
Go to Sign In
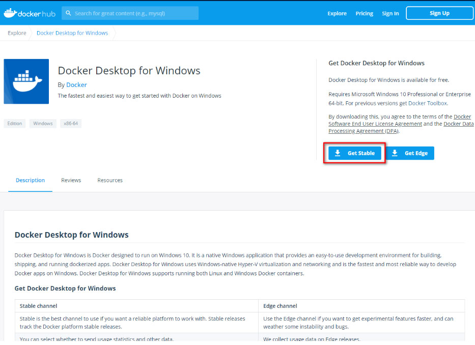pos(390,14)
